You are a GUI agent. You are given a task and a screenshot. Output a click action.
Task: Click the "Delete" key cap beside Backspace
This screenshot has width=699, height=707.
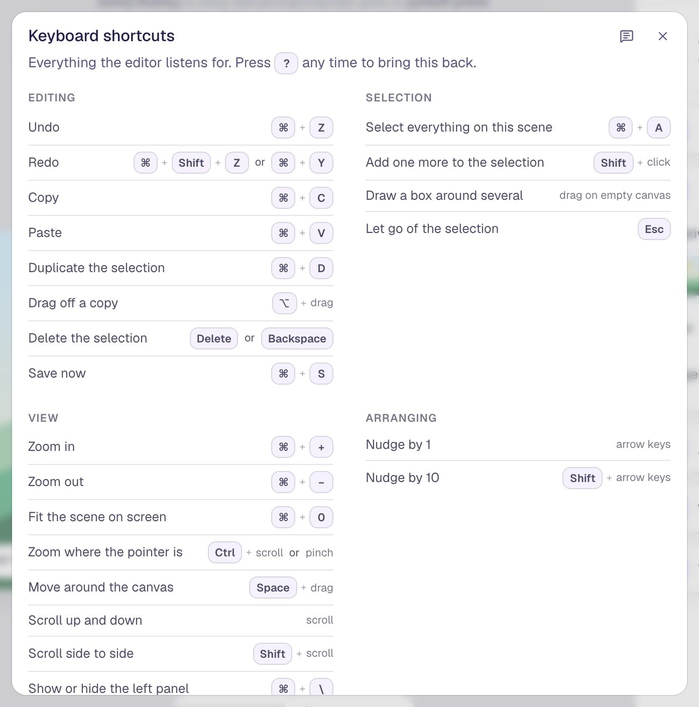(214, 338)
